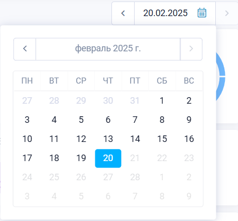Choose day 19 in the calendar

tap(81, 158)
